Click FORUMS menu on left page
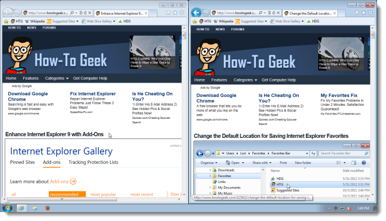Screen dimensions: 386x221 [x=49, y=28]
